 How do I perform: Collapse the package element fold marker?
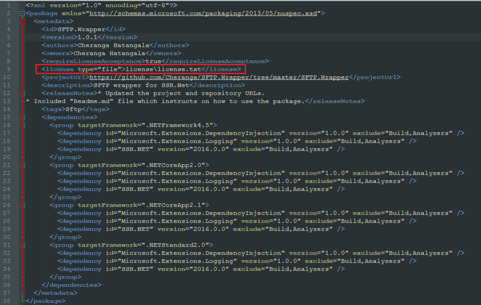[x=22, y=13]
